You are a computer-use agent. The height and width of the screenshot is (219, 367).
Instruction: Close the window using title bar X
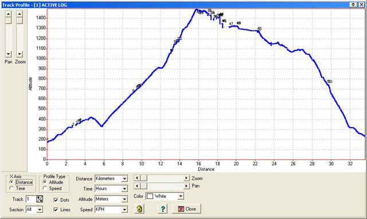(361, 5)
